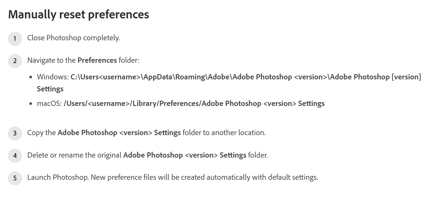This screenshot has height=197, width=431.
Task: Click the bold 'Preferences' word in step 2
Action: point(97,60)
